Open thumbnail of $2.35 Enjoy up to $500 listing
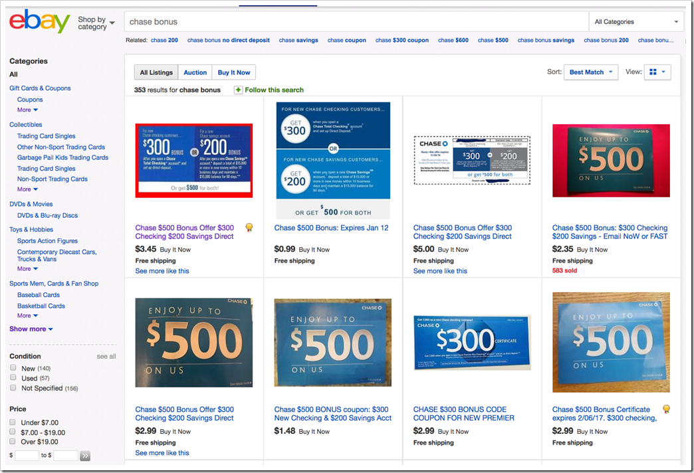 (611, 161)
